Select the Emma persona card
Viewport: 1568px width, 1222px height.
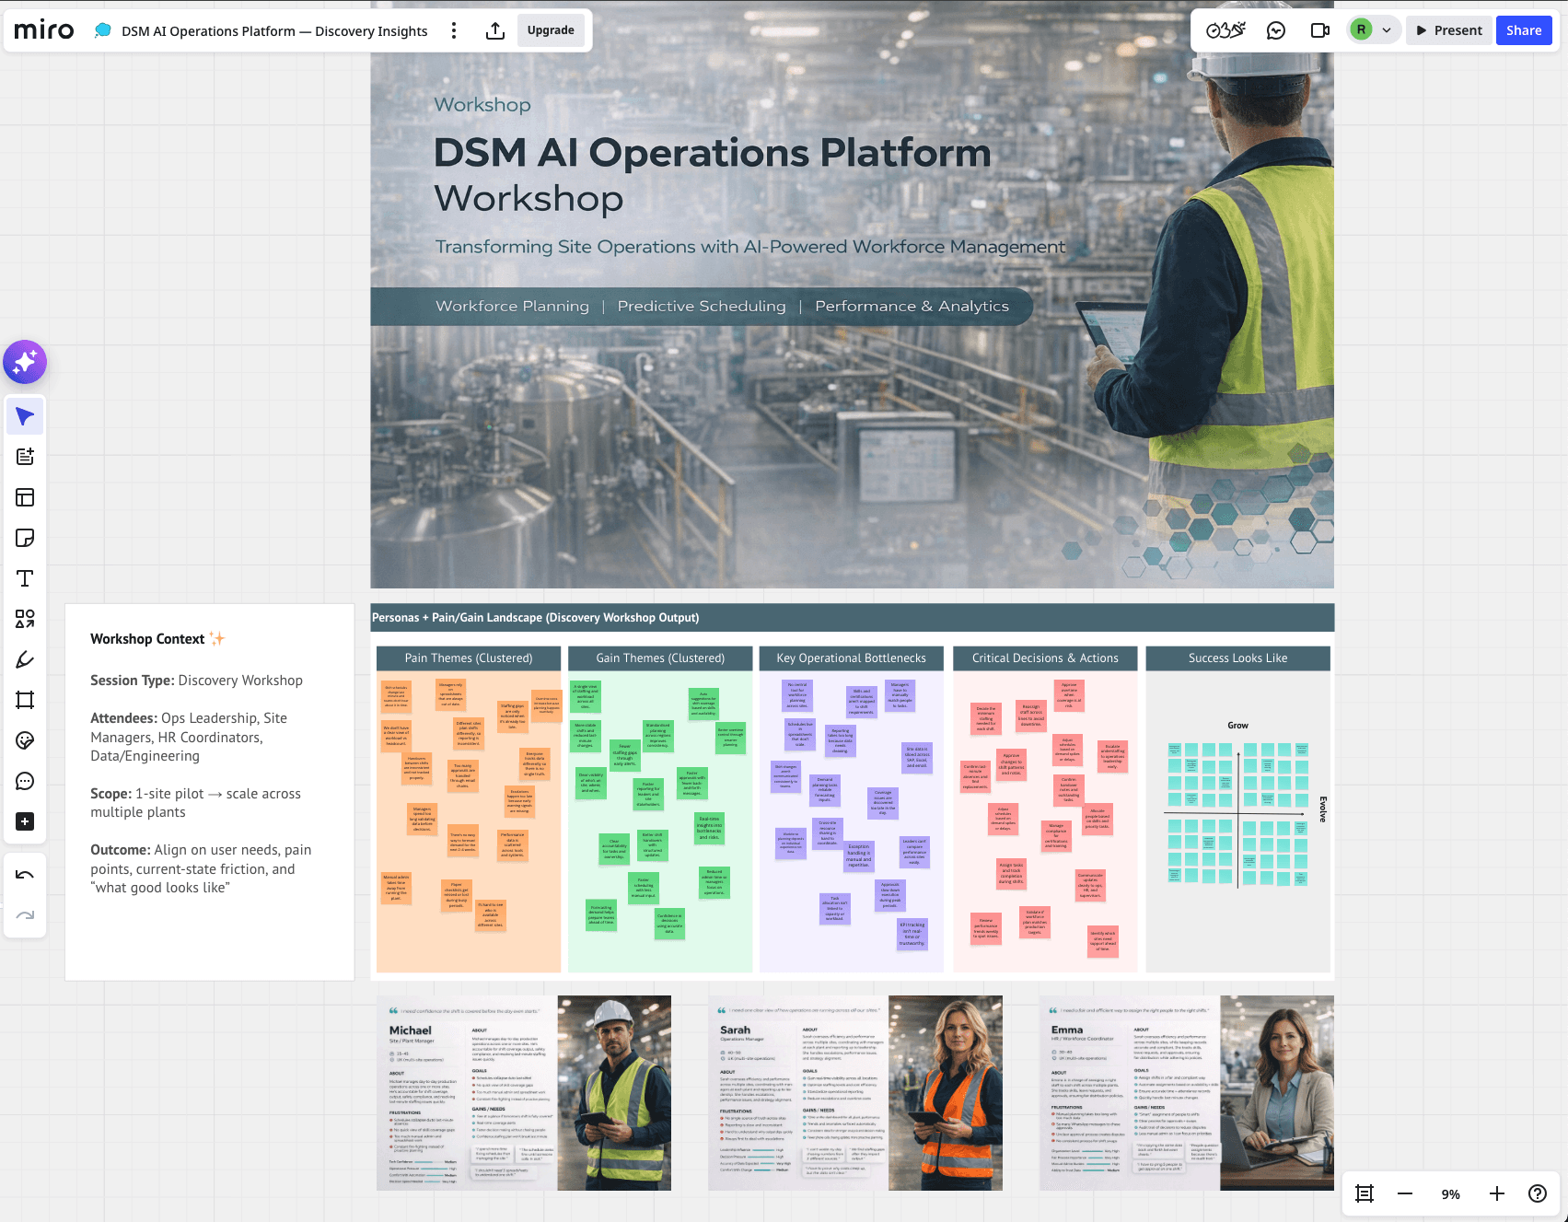(1187, 1092)
